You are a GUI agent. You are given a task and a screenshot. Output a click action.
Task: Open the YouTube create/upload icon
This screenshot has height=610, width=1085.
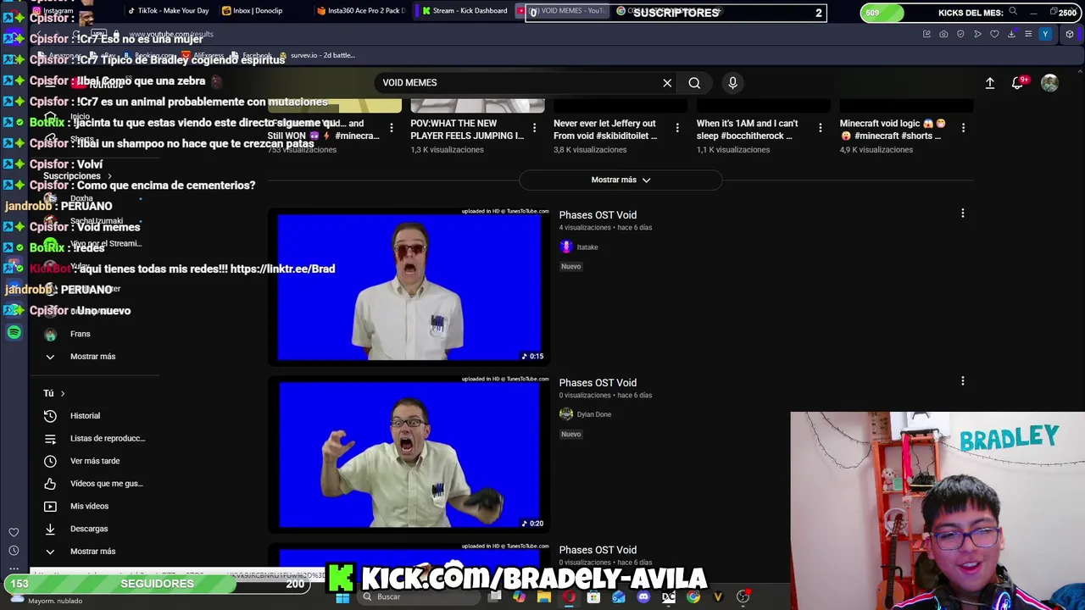989,83
